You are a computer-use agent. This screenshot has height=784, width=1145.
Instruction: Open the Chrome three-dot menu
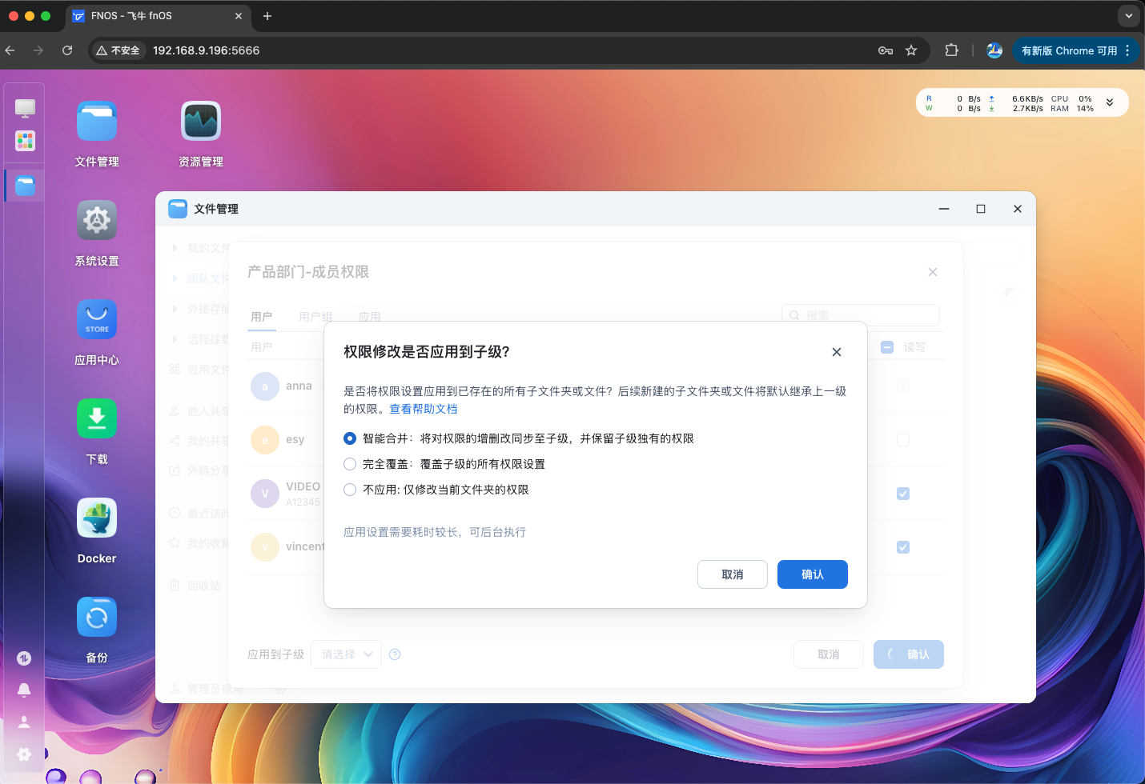(x=1127, y=50)
